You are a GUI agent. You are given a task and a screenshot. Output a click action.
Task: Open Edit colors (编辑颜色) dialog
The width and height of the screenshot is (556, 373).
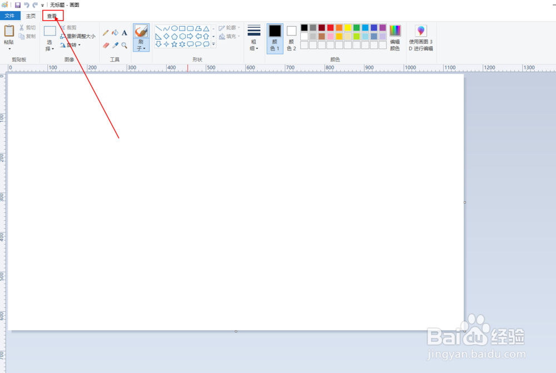pyautogui.click(x=395, y=38)
